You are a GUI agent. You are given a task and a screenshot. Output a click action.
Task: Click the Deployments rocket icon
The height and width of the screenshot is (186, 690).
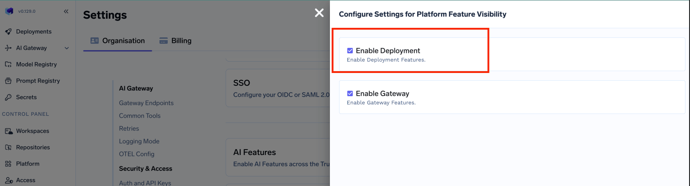pos(8,31)
